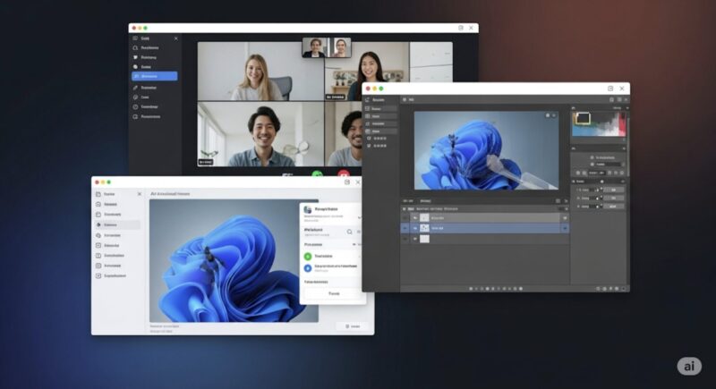Screen dimensions: 716x389
Task: Click the bell icon in video call sidebar
Action: pos(135,48)
